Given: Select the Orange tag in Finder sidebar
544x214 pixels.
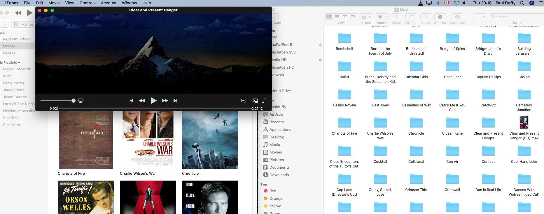Looking at the screenshot, I should [273, 198].
